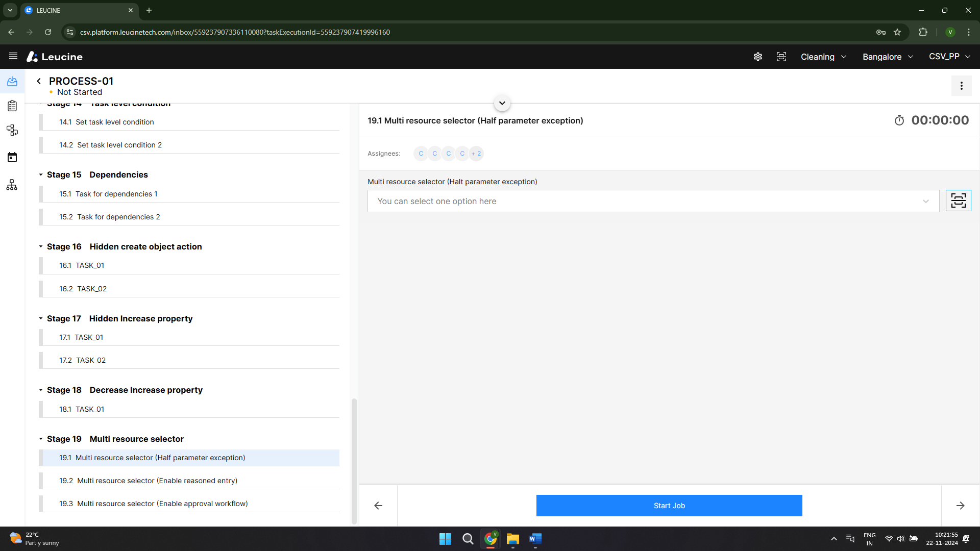This screenshot has width=980, height=551.
Task: Select the LEUCINE browser tab
Action: coord(79,10)
